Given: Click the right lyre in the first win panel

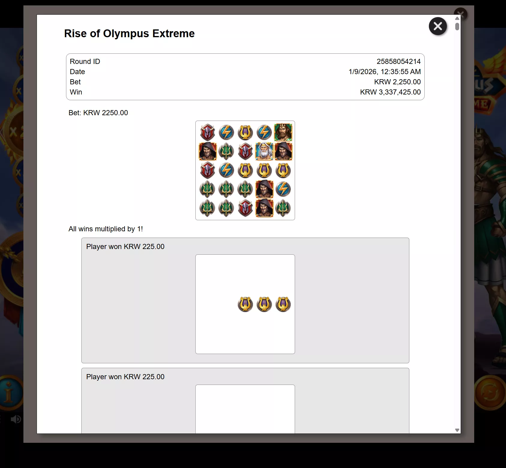Looking at the screenshot, I should [x=283, y=304].
